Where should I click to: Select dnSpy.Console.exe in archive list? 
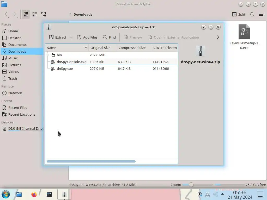[x=112, y=62]
